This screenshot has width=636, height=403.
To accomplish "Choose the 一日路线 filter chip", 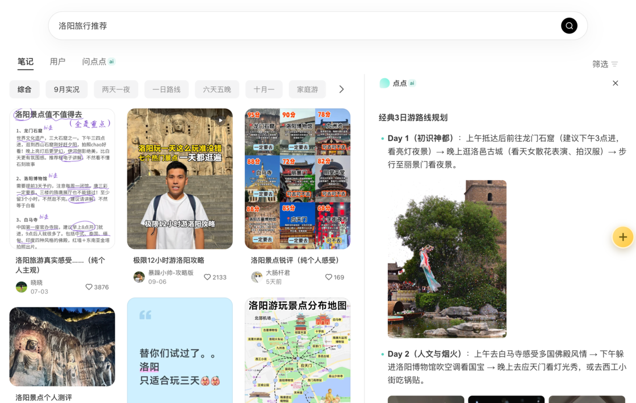I will coord(166,90).
